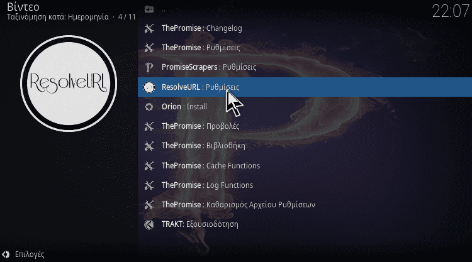This screenshot has width=472, height=262.
Task: Select TRAKT: Εξουσιοδότηση entry
Action: (x=305, y=224)
